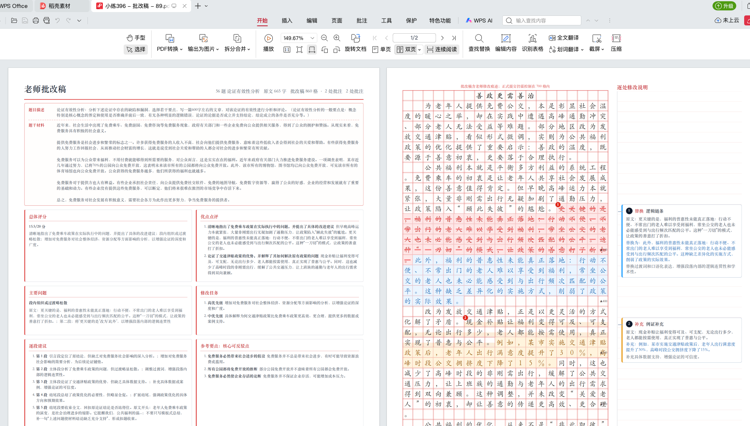The height and width of the screenshot is (426, 750).
Task: Switch to 开始 ribbon tab
Action: (262, 20)
